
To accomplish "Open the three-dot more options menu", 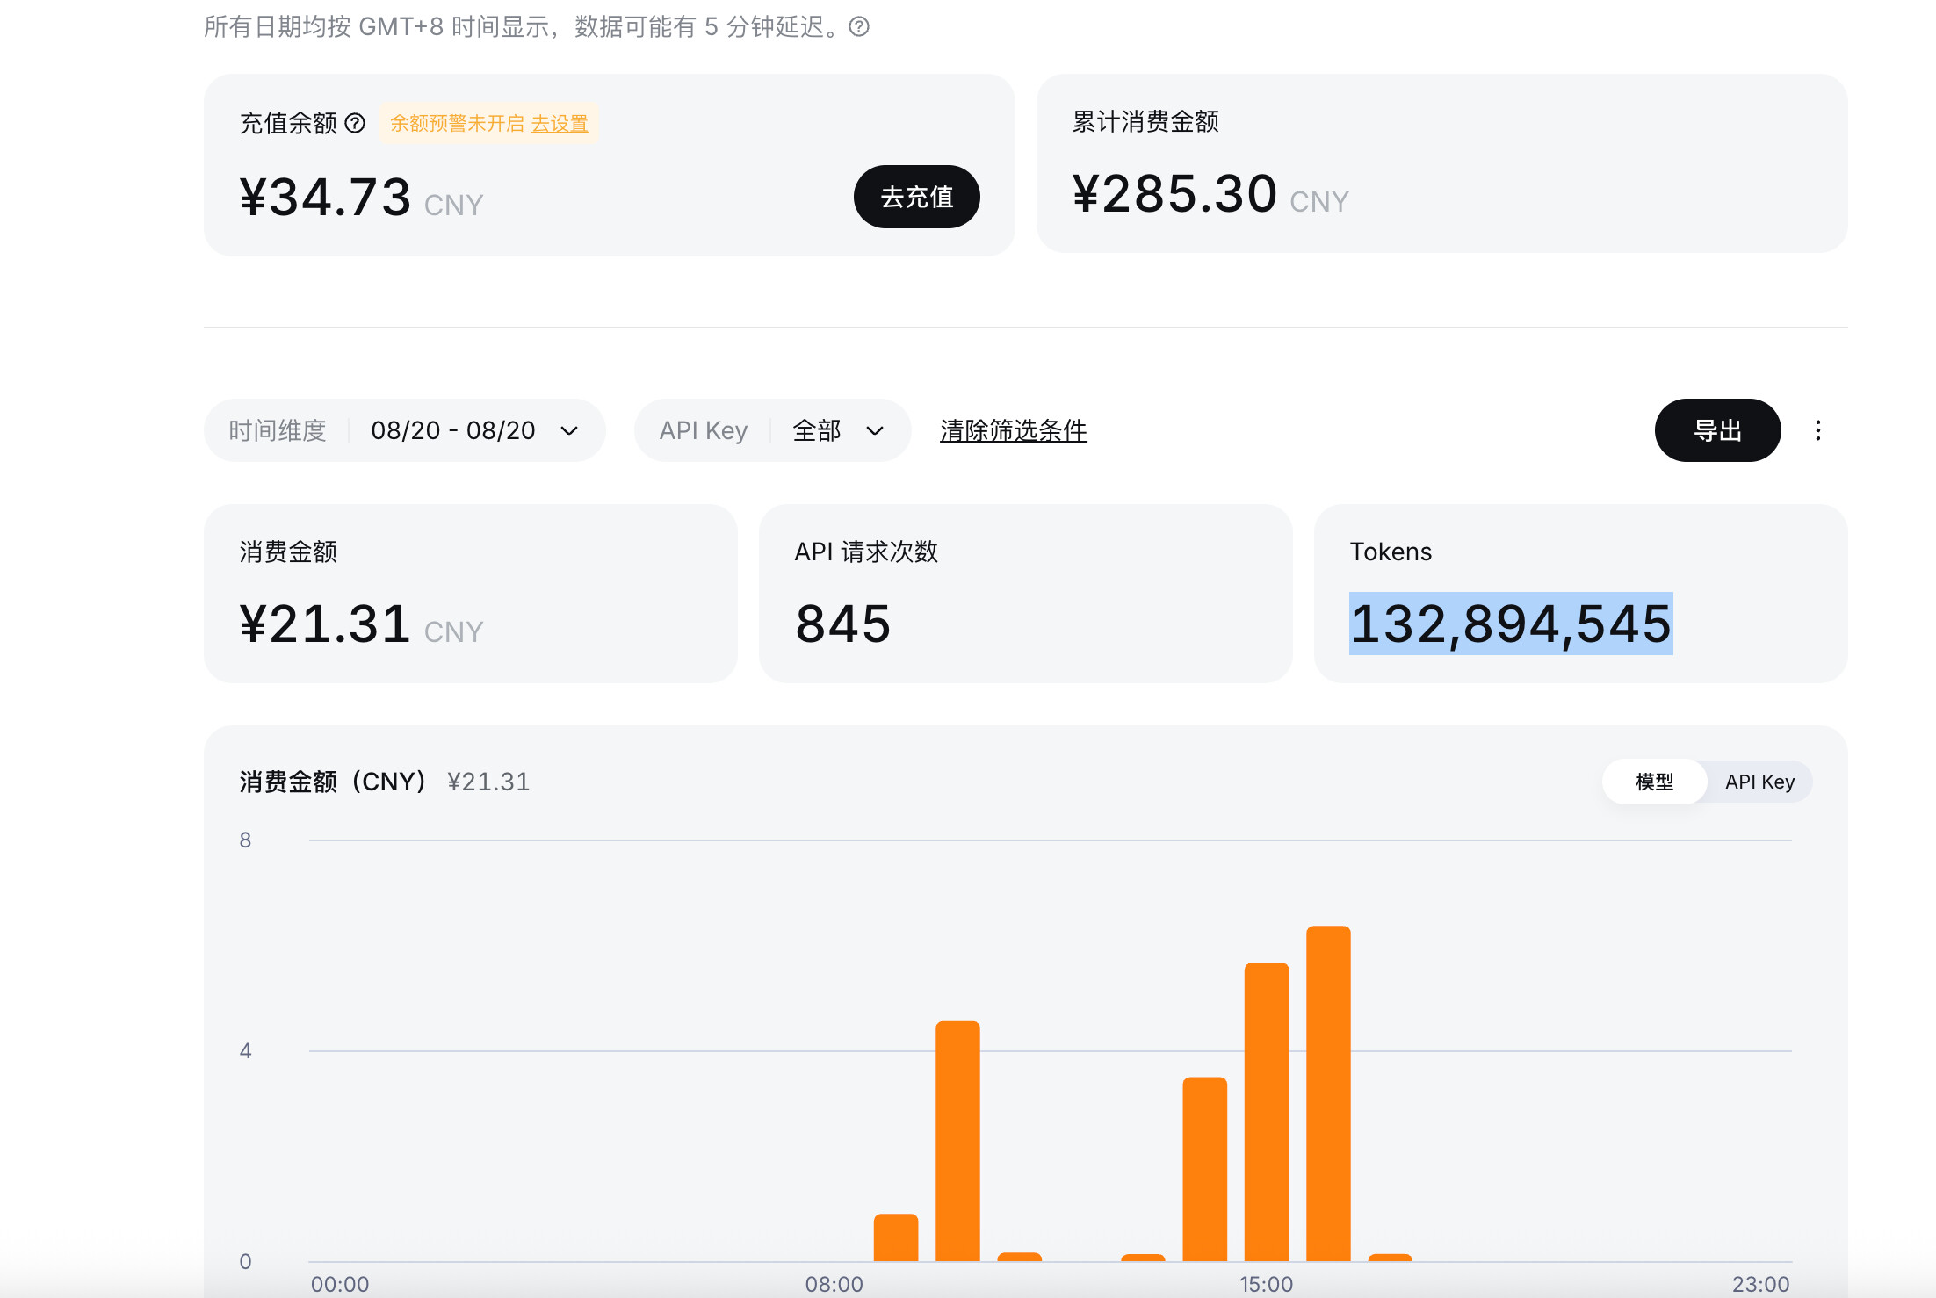I will pyautogui.click(x=1818, y=430).
